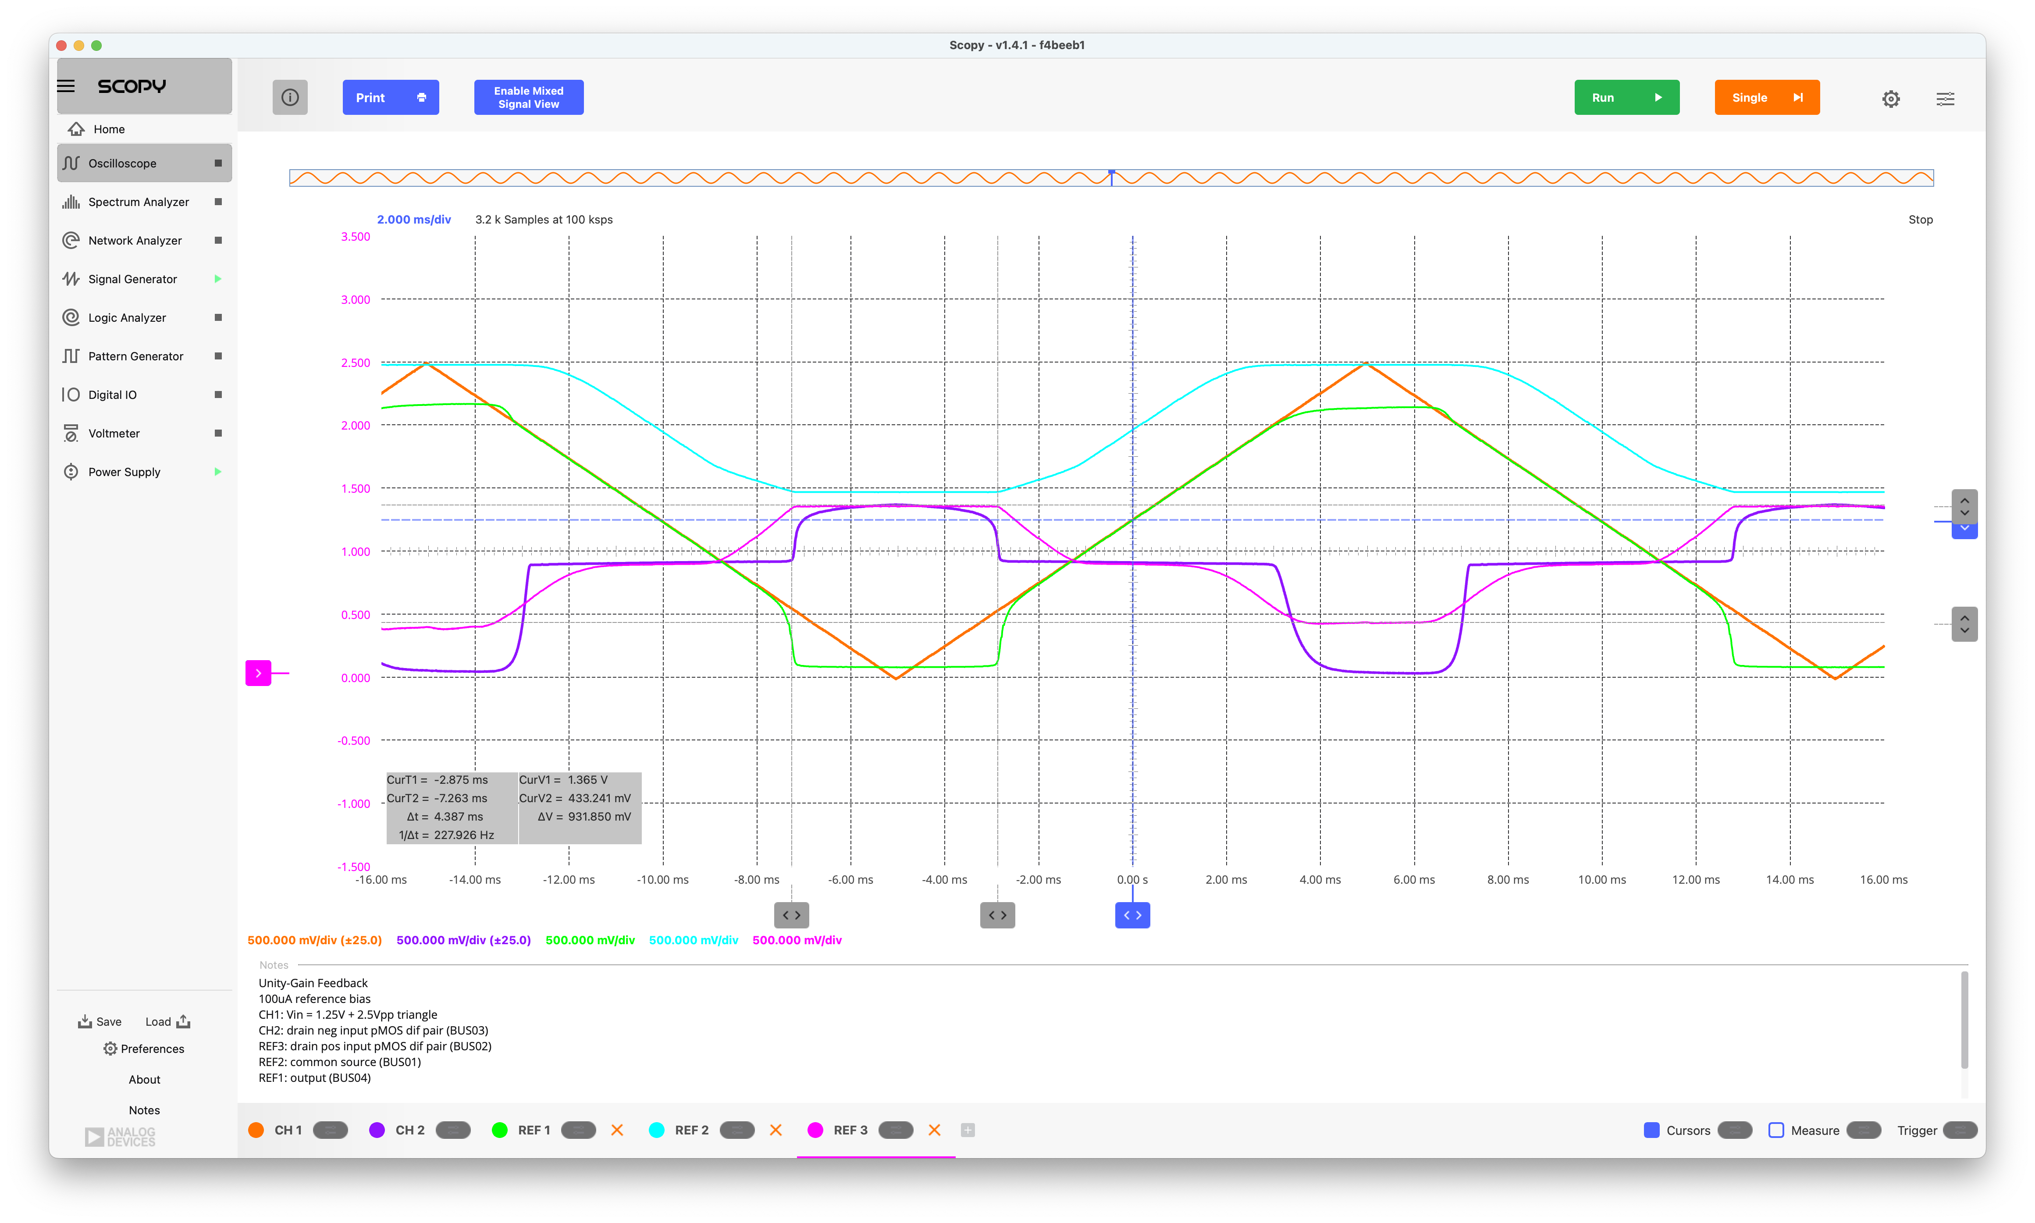The height and width of the screenshot is (1223, 2035).
Task: Click the magenta trigger level arrow handle
Action: pyautogui.click(x=259, y=673)
